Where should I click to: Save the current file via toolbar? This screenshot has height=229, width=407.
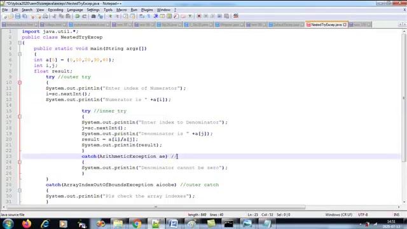(x=18, y=16)
